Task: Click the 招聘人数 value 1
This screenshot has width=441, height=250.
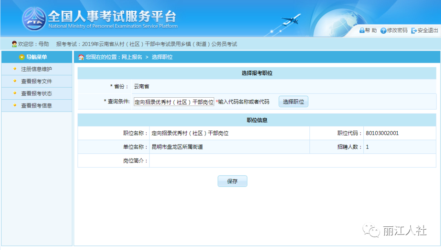Action: 367,147
